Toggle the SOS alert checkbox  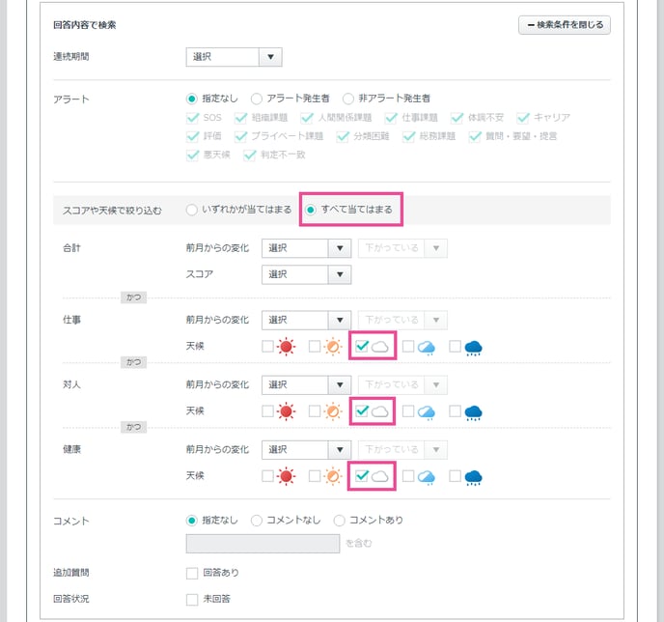pyautogui.click(x=193, y=118)
